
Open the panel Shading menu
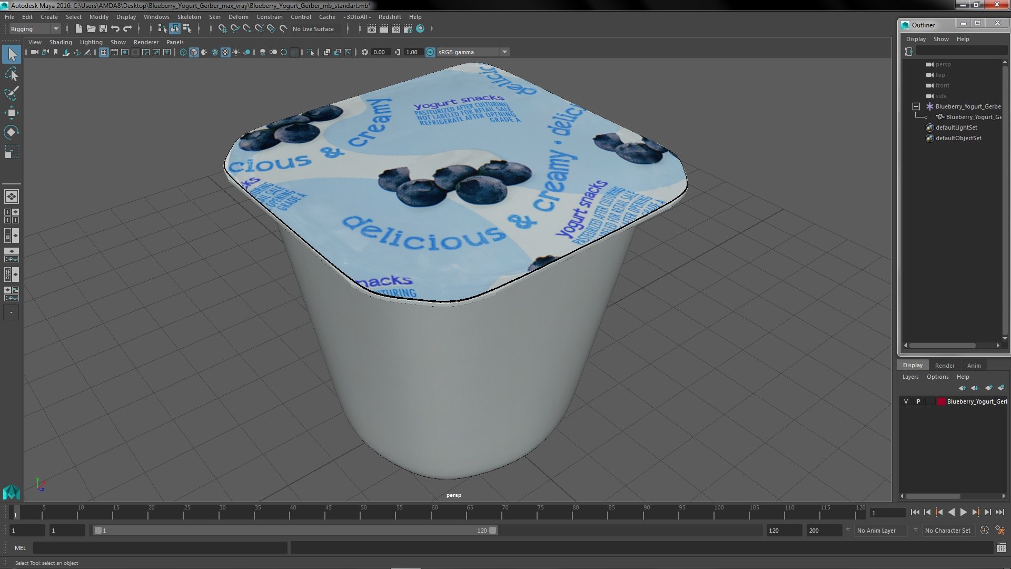pyautogui.click(x=61, y=42)
